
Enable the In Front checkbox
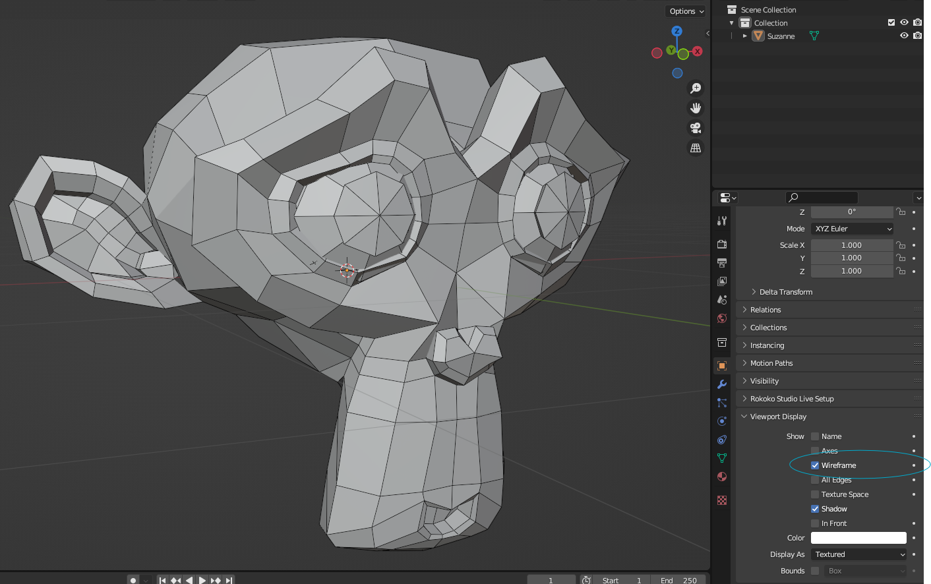click(x=815, y=523)
